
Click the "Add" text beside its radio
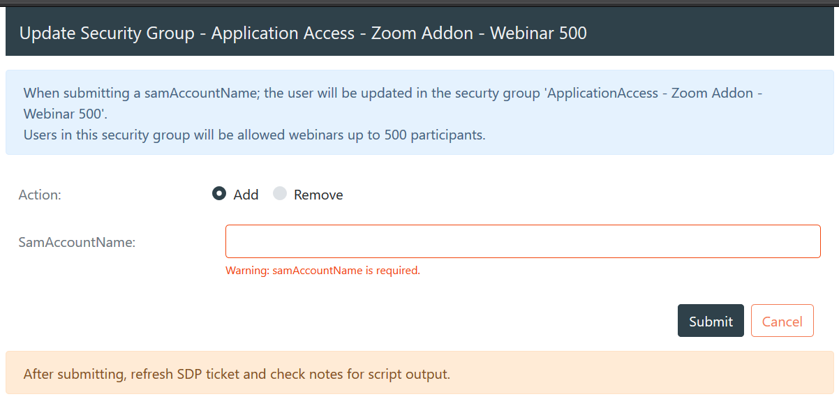(x=246, y=195)
